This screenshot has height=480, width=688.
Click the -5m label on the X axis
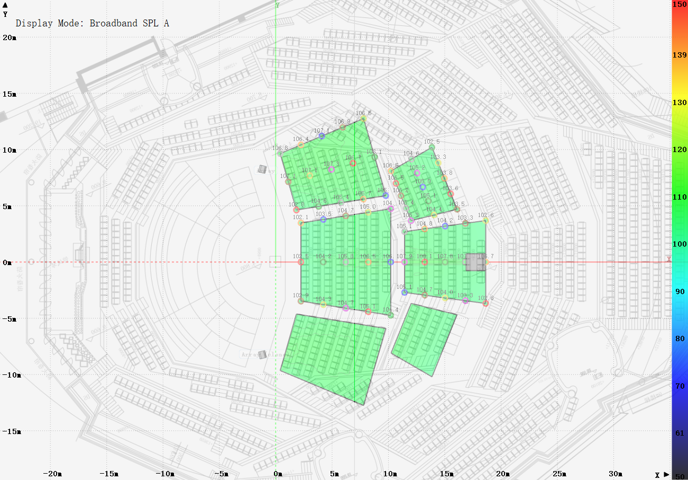tap(221, 474)
